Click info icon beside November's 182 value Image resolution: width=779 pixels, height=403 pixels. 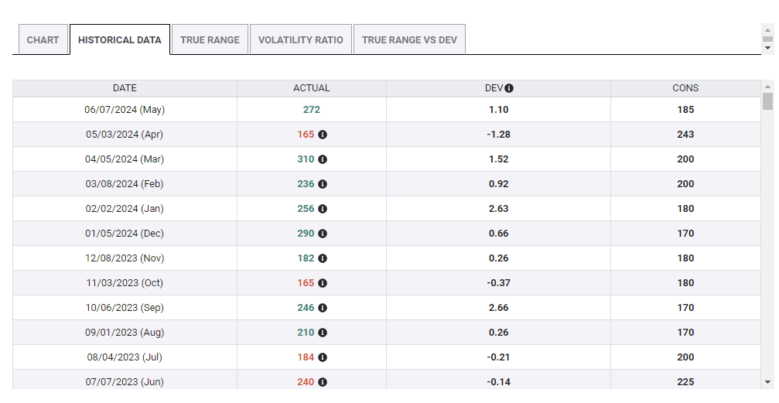pos(323,258)
